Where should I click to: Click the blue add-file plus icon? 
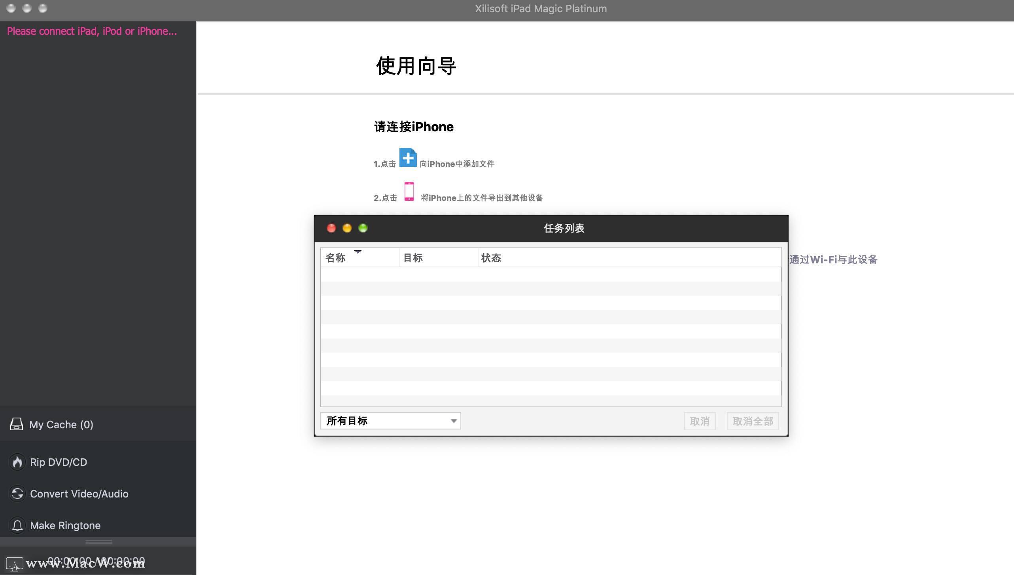[408, 157]
